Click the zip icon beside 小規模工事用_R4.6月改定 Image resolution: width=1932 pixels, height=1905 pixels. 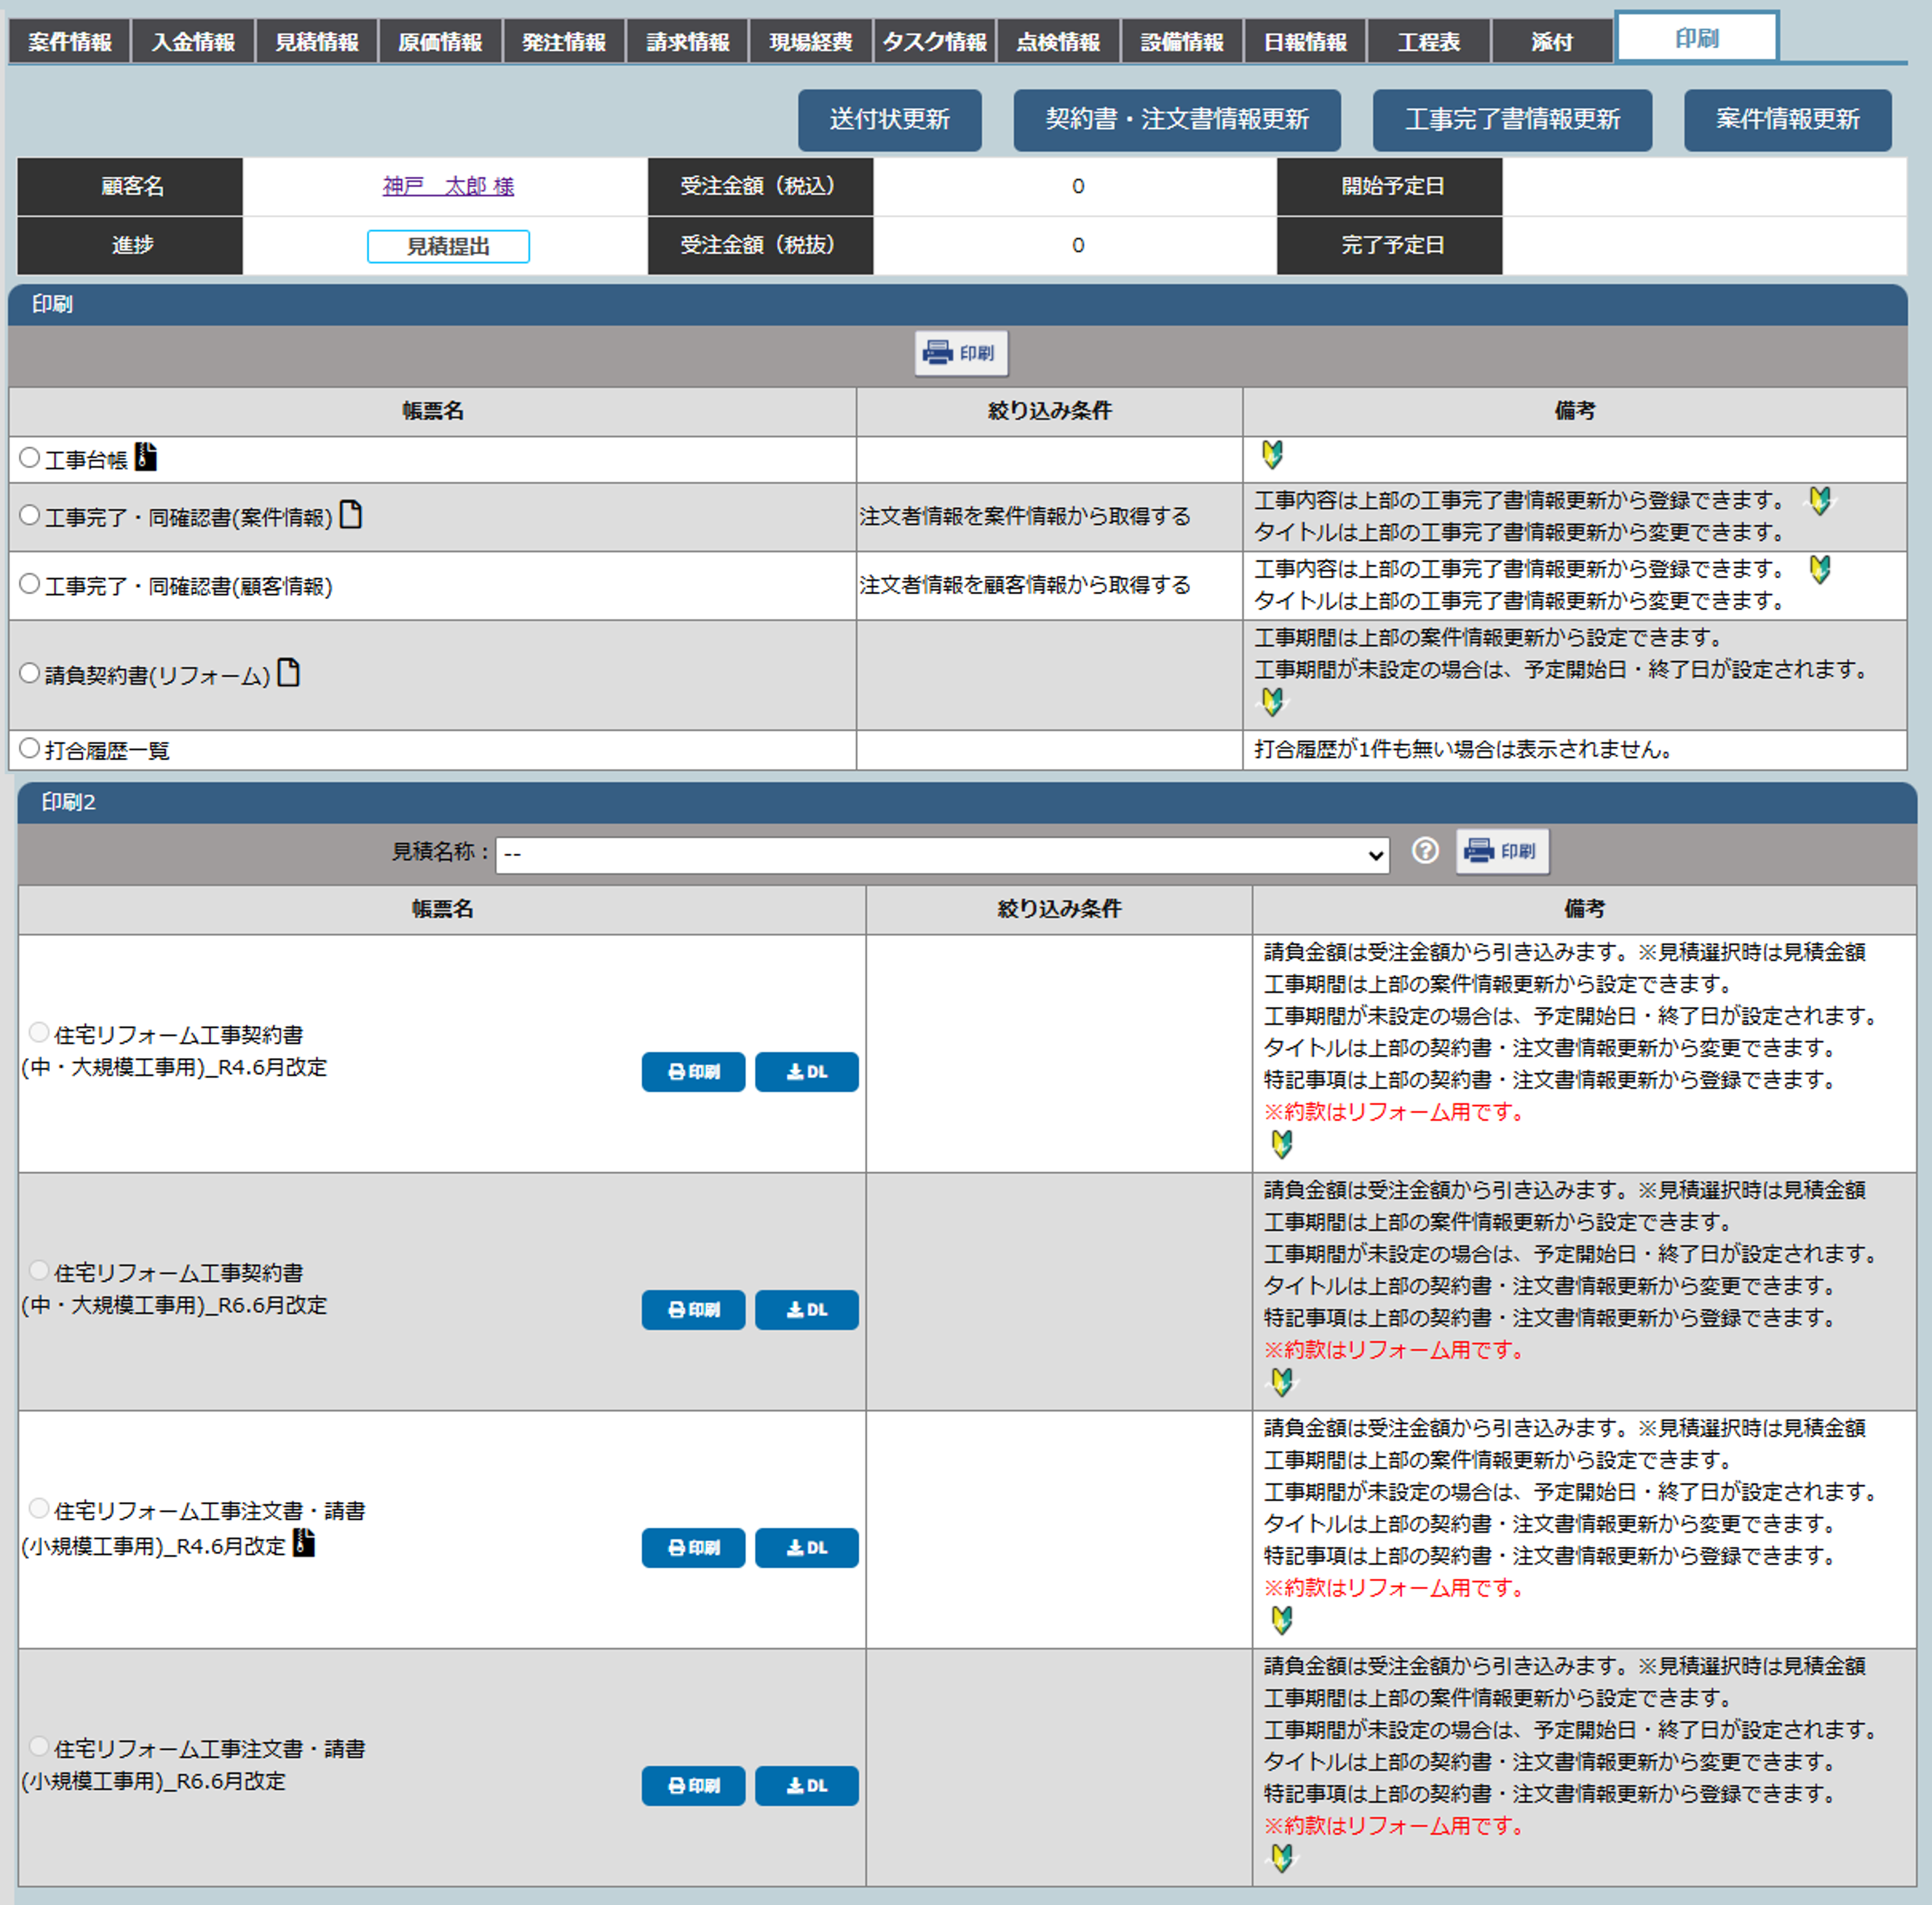tap(304, 1543)
